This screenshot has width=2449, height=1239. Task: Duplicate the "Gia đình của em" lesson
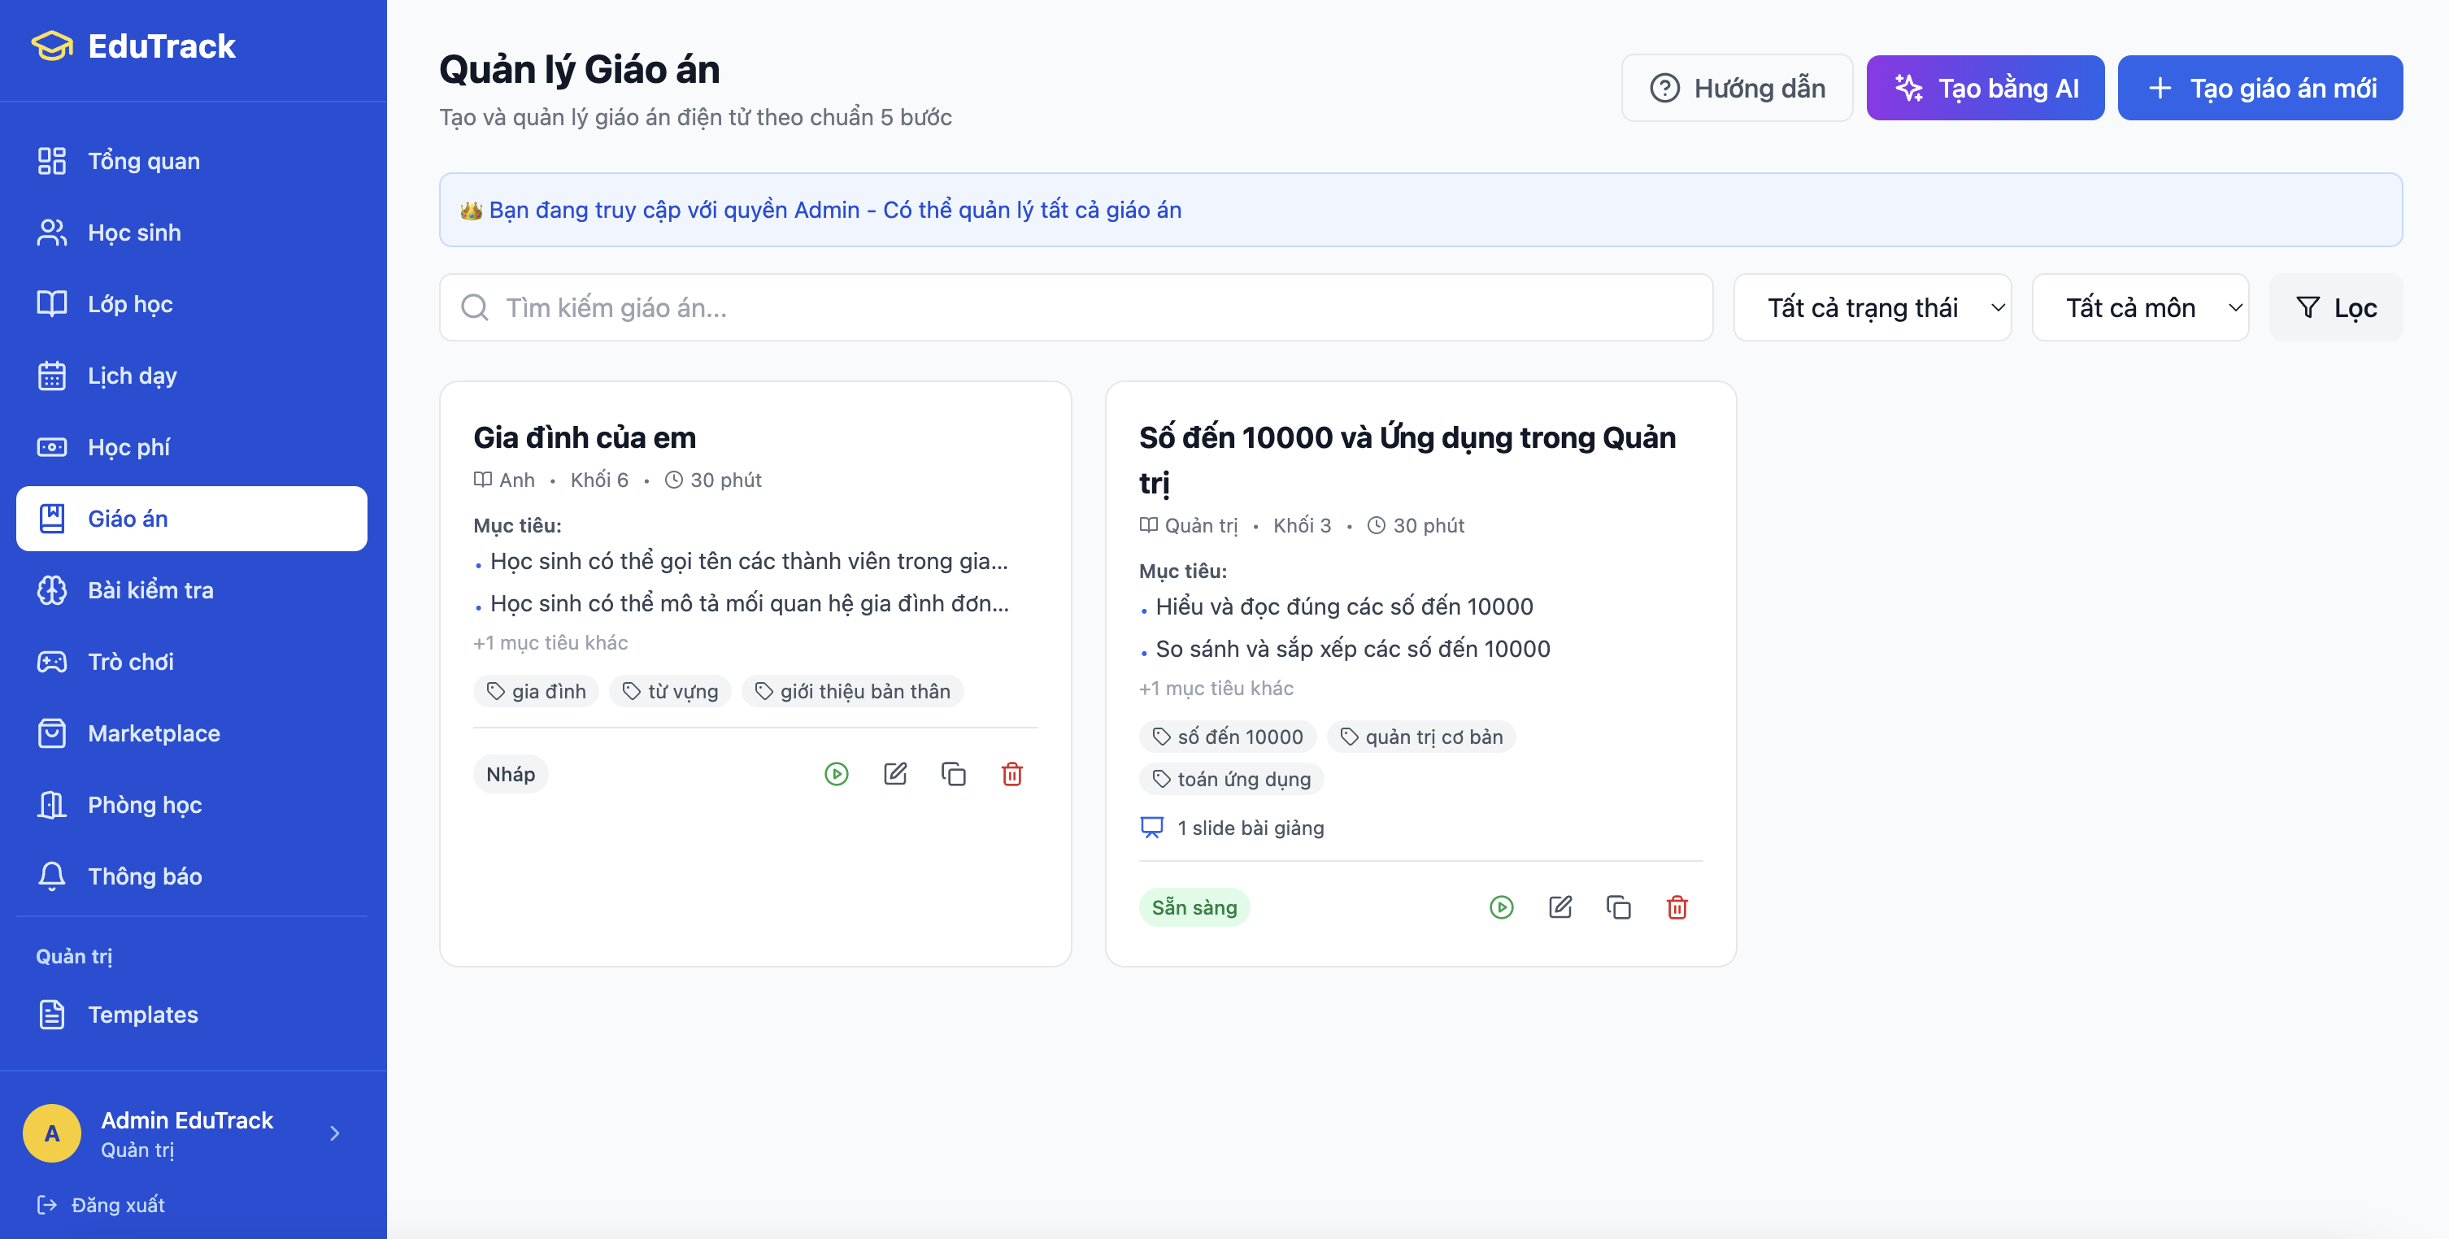955,774
